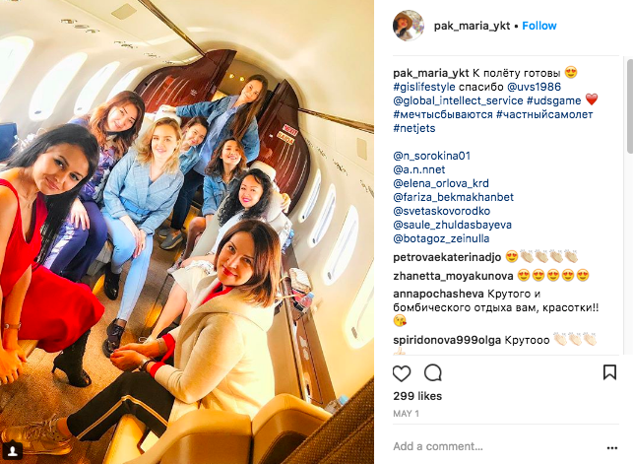This screenshot has width=633, height=464.
Task: Open pak_maria_ykt username in header
Action: click(x=472, y=26)
